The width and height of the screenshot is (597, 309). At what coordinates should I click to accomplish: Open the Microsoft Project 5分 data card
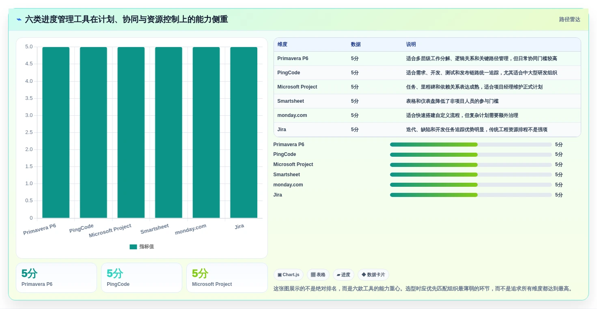tap(227, 278)
